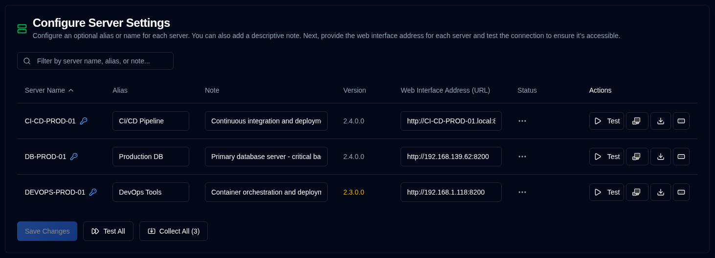Click the status dots for DEVOPS-PROD-01
The width and height of the screenshot is (715, 258).
click(x=522, y=192)
